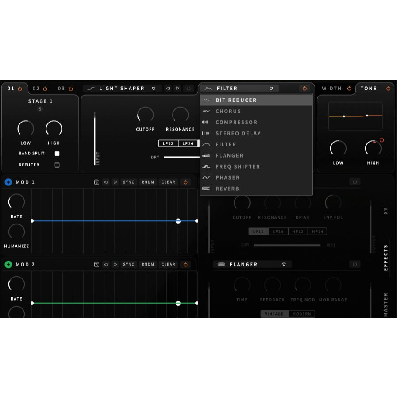Click the Compressor icon in the effect menu
Image resolution: width=397 pixels, height=397 pixels.
click(206, 122)
